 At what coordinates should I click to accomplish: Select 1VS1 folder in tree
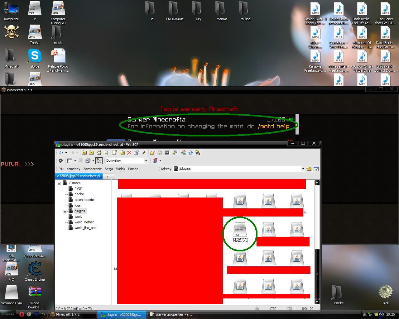click(79, 188)
